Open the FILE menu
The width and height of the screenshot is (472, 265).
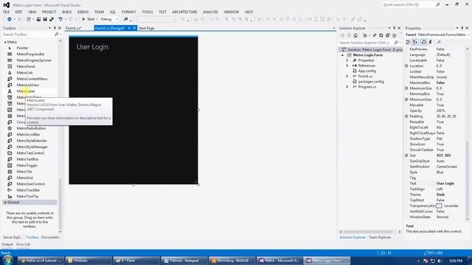point(7,12)
